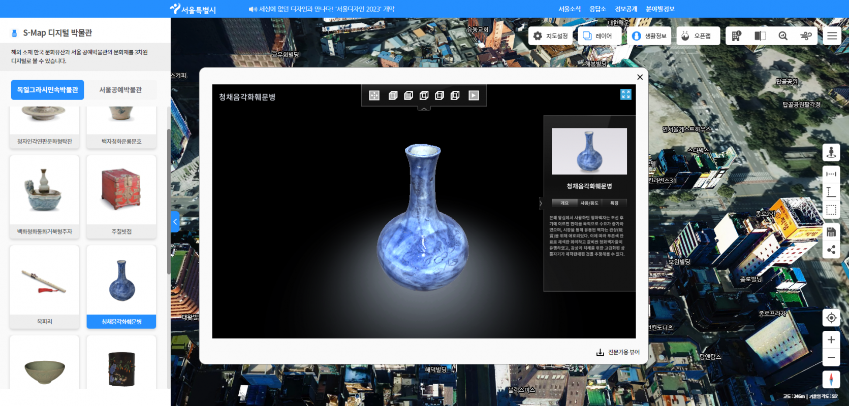Click the compass north arrow

coord(831,380)
